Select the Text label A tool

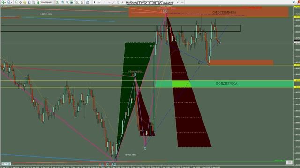pos(122,2)
